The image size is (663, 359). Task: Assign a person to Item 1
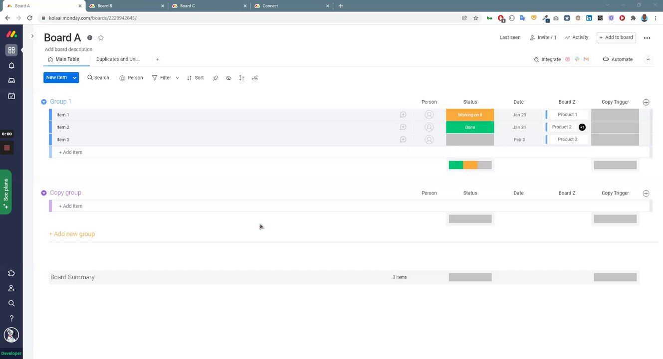(429, 115)
